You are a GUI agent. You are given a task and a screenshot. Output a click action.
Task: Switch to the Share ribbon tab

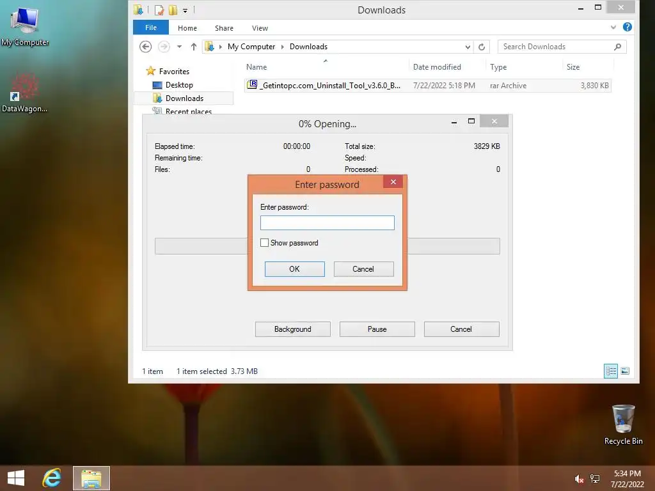tap(224, 28)
